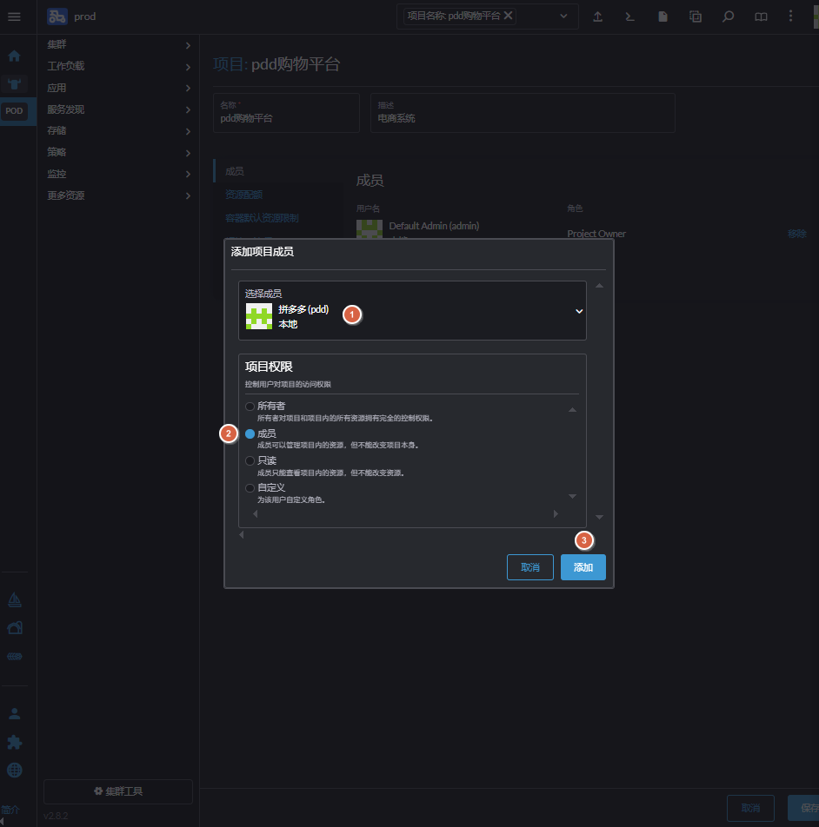The width and height of the screenshot is (819, 827).
Task: Click the Import YAML upload icon
Action: (597, 17)
